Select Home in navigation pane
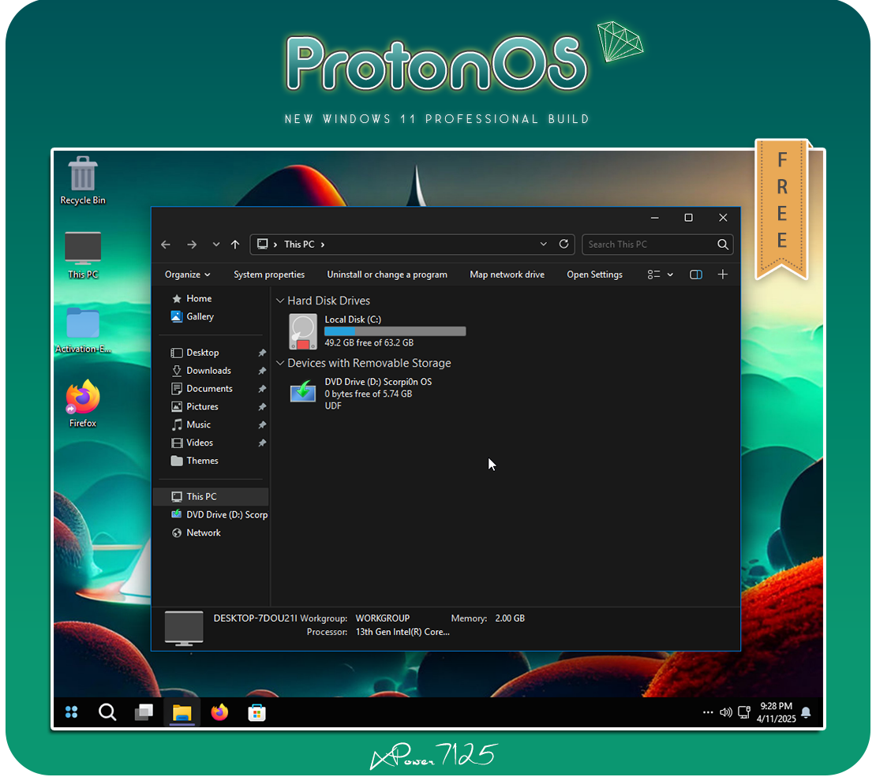 (192, 299)
